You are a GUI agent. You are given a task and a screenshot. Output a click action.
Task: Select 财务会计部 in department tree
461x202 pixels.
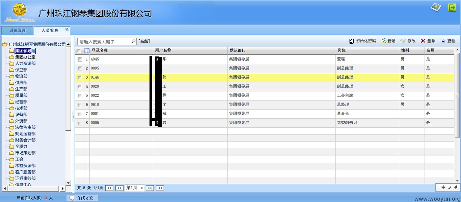[25, 140]
